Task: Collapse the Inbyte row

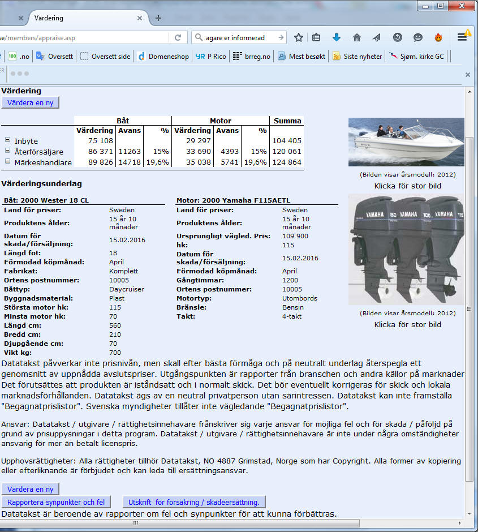Action: pyautogui.click(x=7, y=140)
